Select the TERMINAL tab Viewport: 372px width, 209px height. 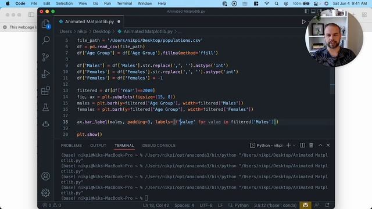tap(124, 146)
